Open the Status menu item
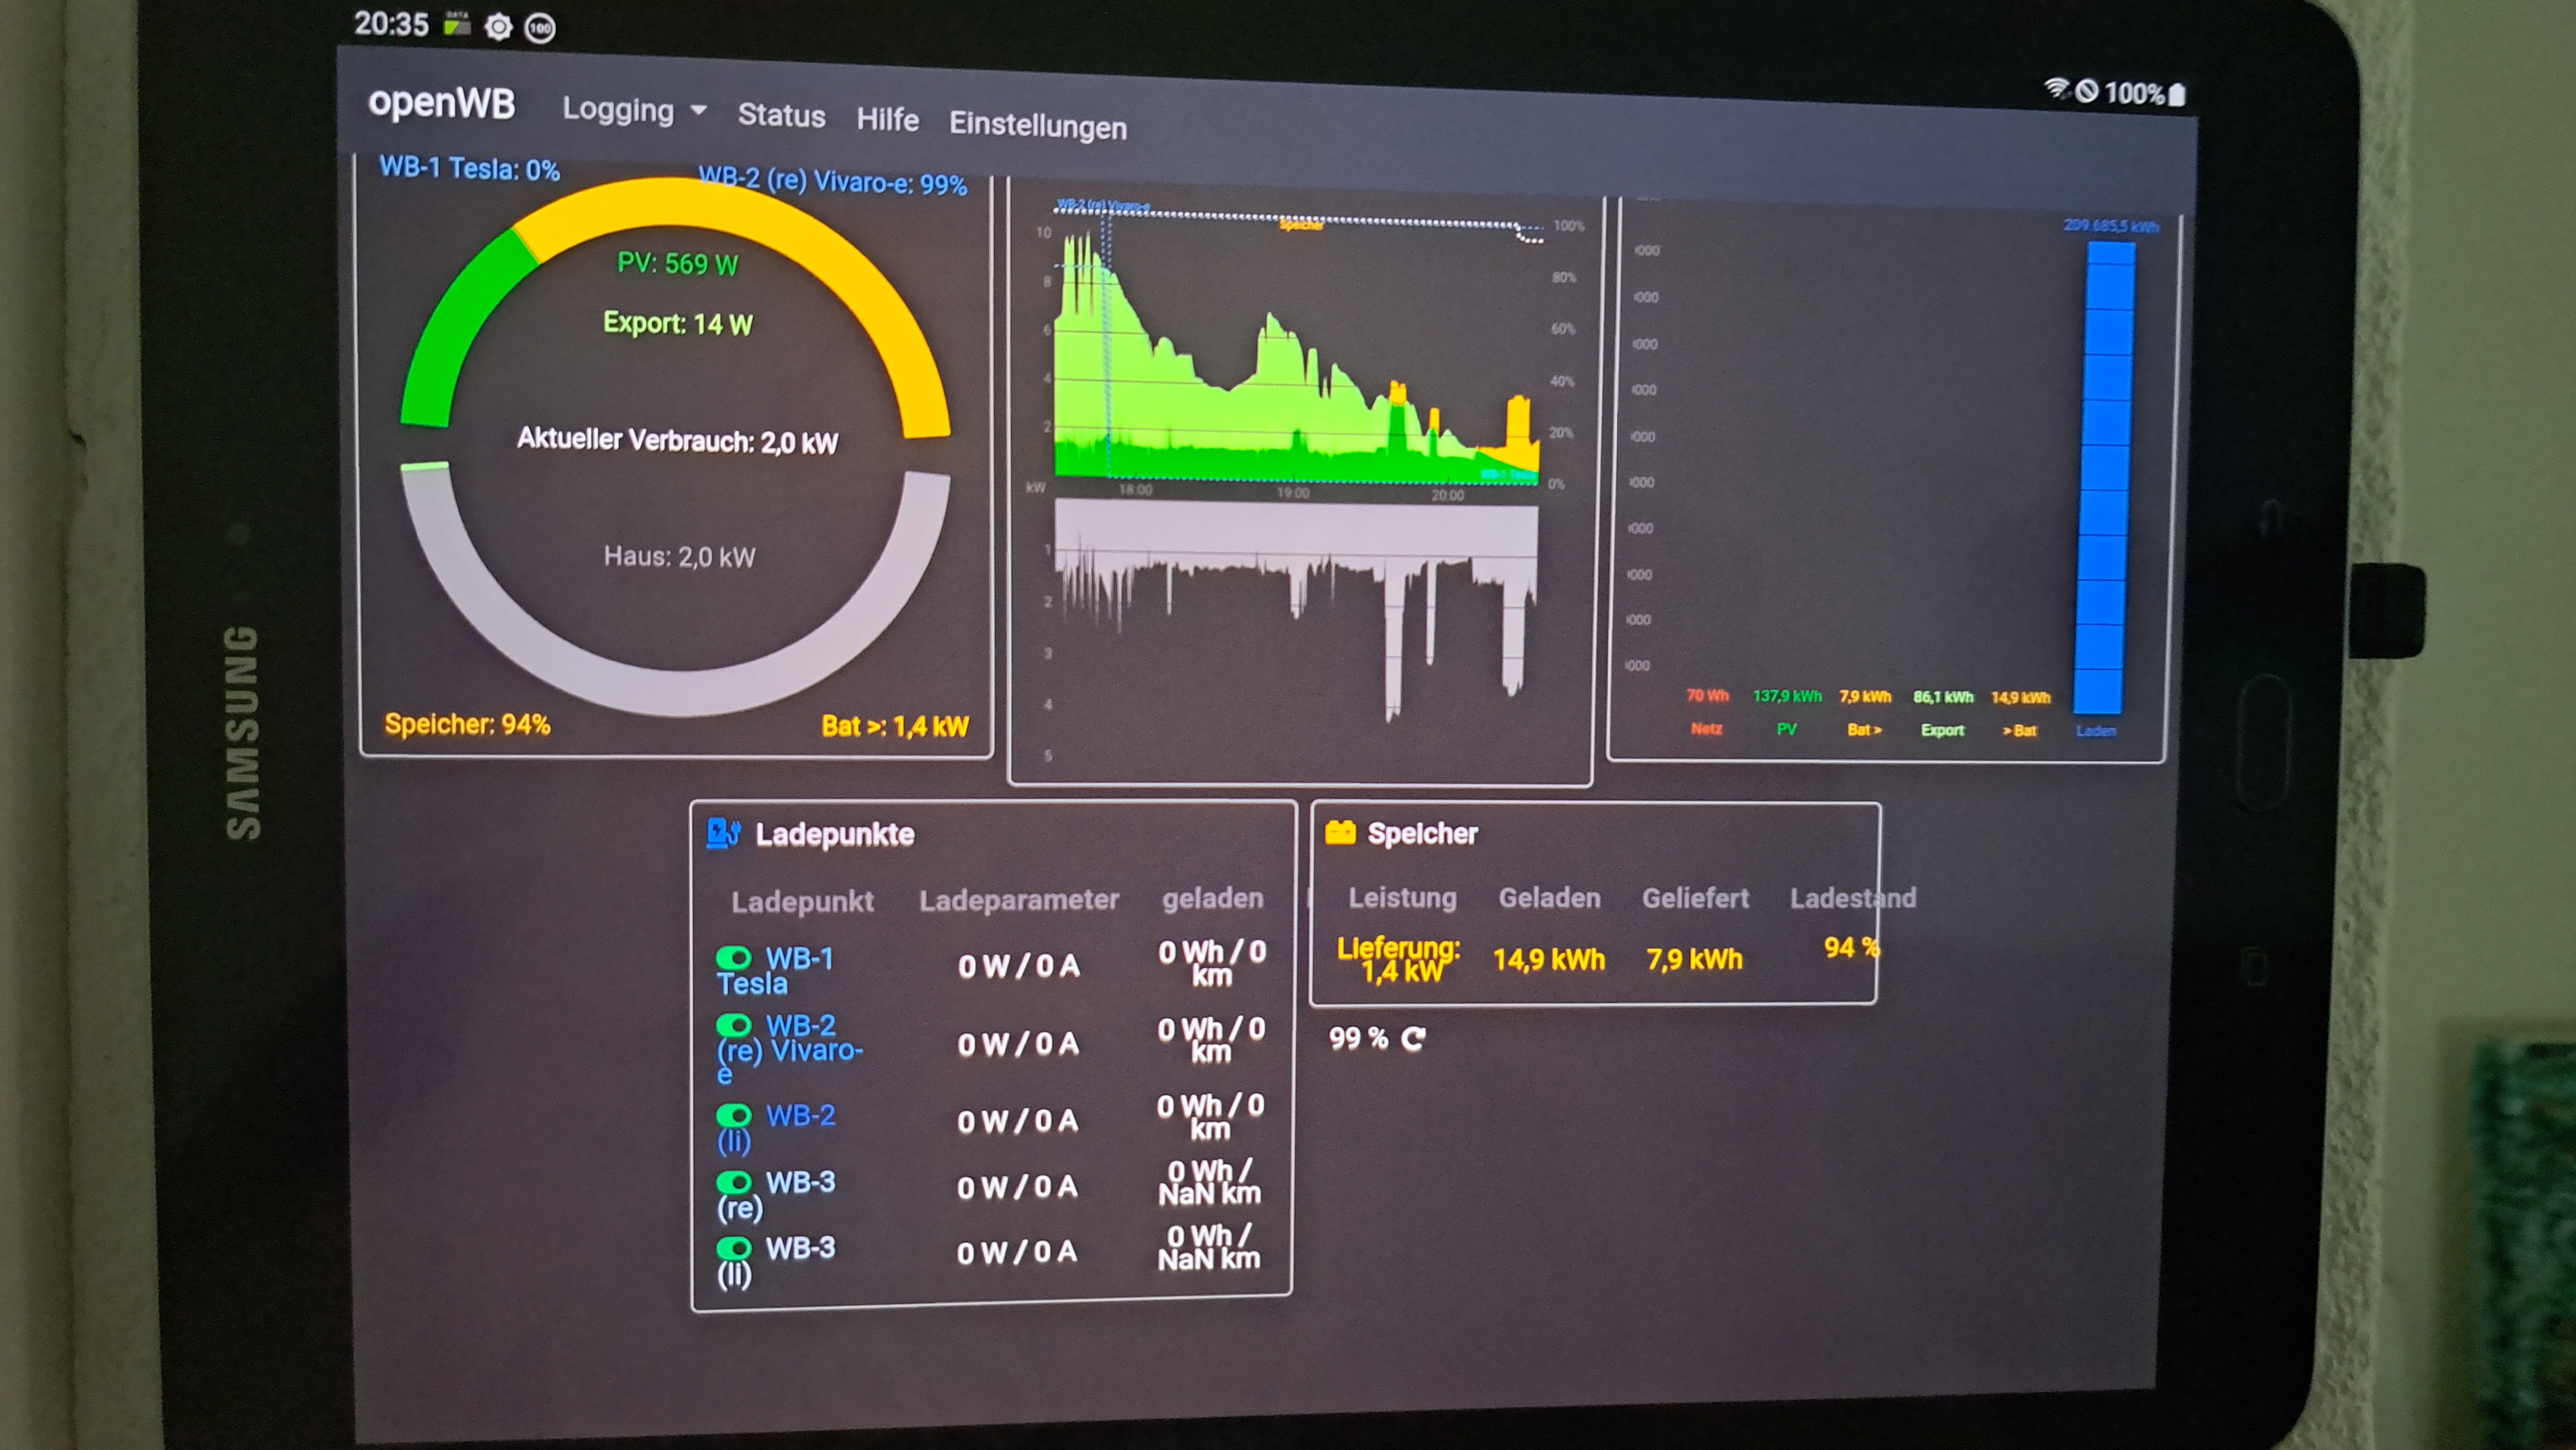Image resolution: width=2576 pixels, height=1450 pixels. [x=781, y=116]
